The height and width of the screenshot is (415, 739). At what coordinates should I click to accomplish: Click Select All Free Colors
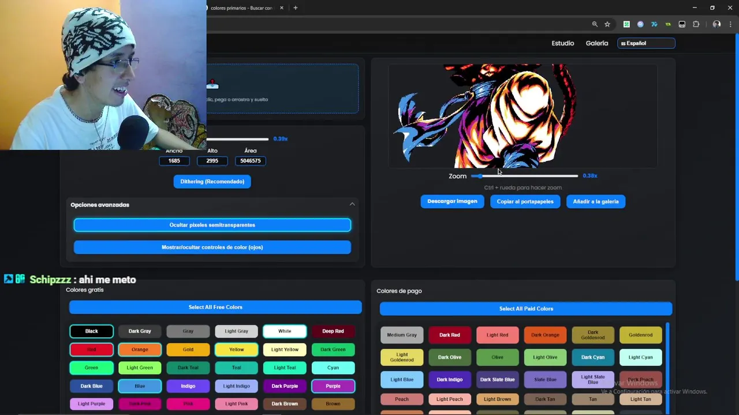(215, 307)
